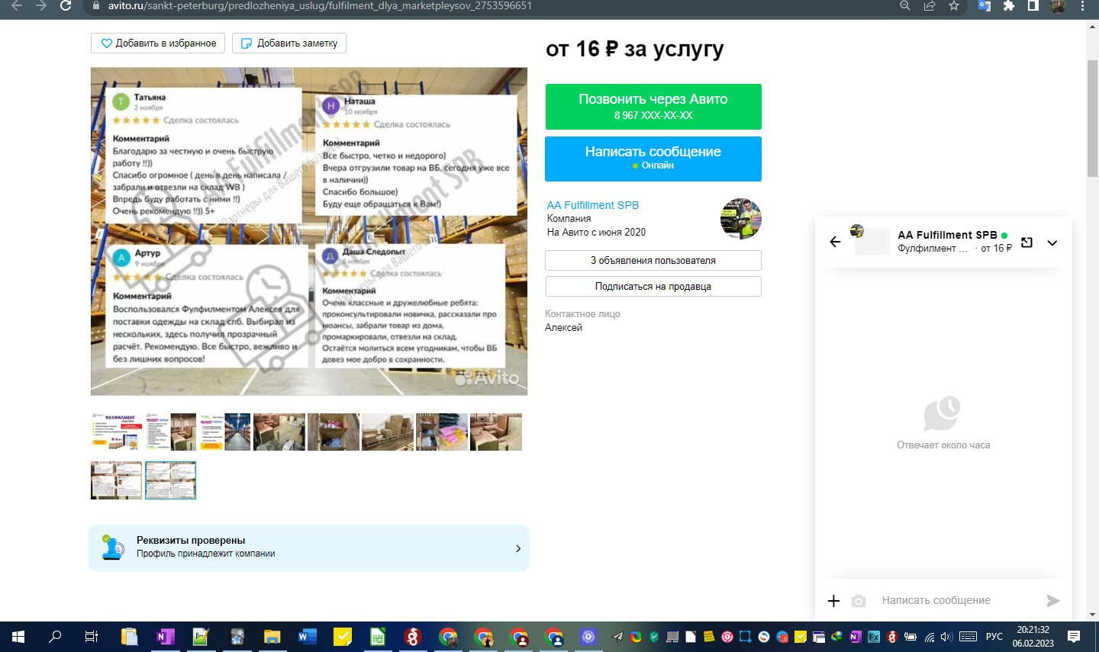Select fourth thumbnail in the gallery
This screenshot has width=1099, height=652.
[279, 432]
